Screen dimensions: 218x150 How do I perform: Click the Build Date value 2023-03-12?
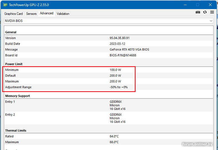coord(117,44)
